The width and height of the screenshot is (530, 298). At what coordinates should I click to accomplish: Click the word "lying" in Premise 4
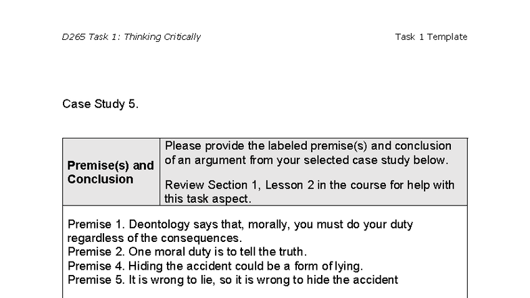(347, 266)
